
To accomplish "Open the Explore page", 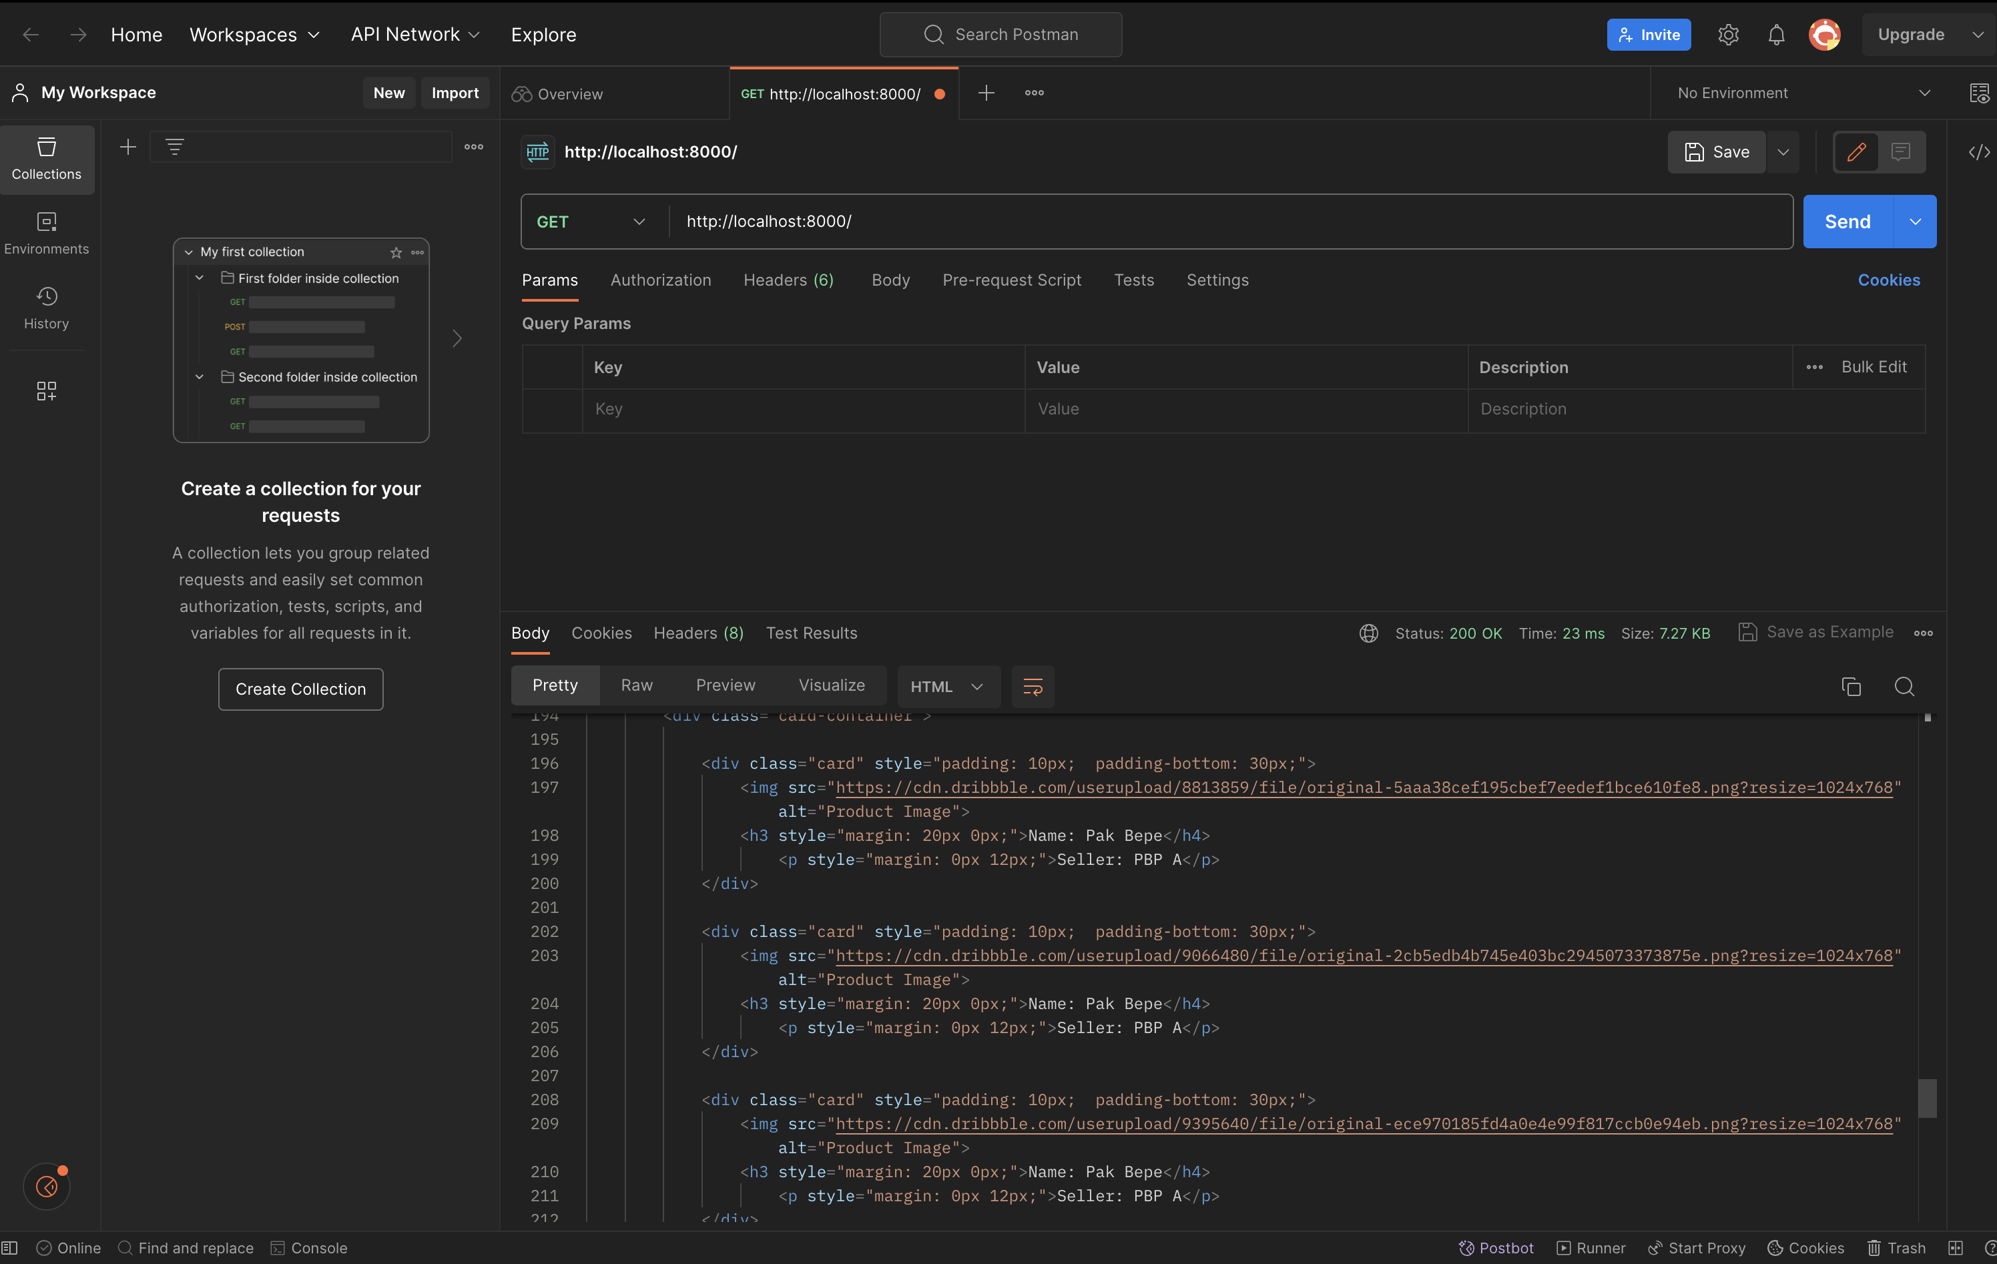I will [x=543, y=34].
